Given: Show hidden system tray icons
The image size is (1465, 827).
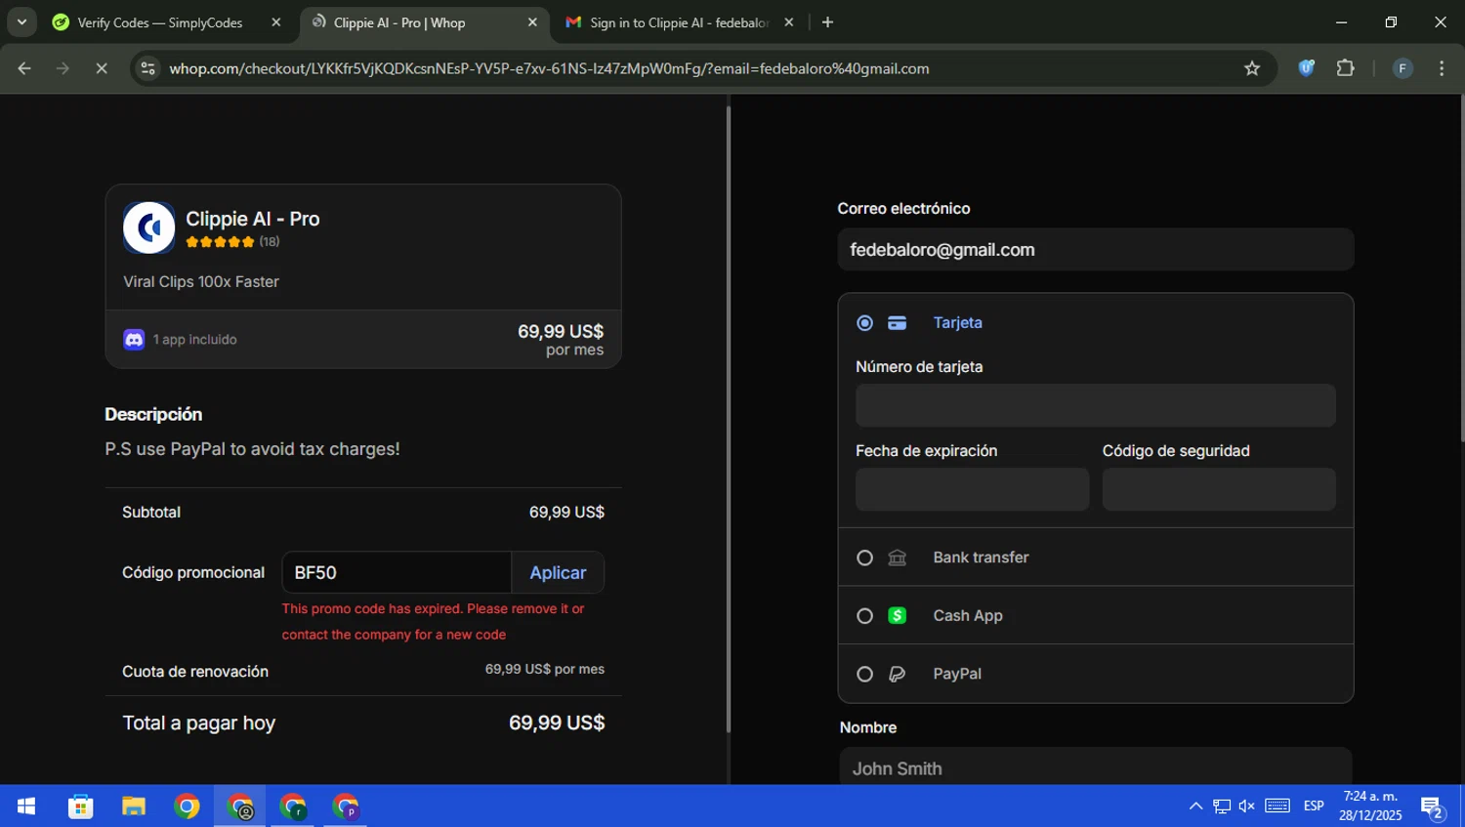Looking at the screenshot, I should pyautogui.click(x=1195, y=806).
